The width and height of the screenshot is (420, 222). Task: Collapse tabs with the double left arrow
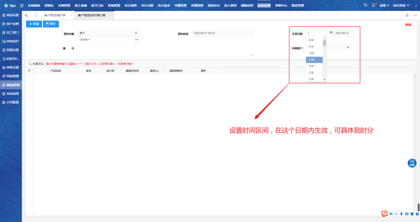[26, 15]
